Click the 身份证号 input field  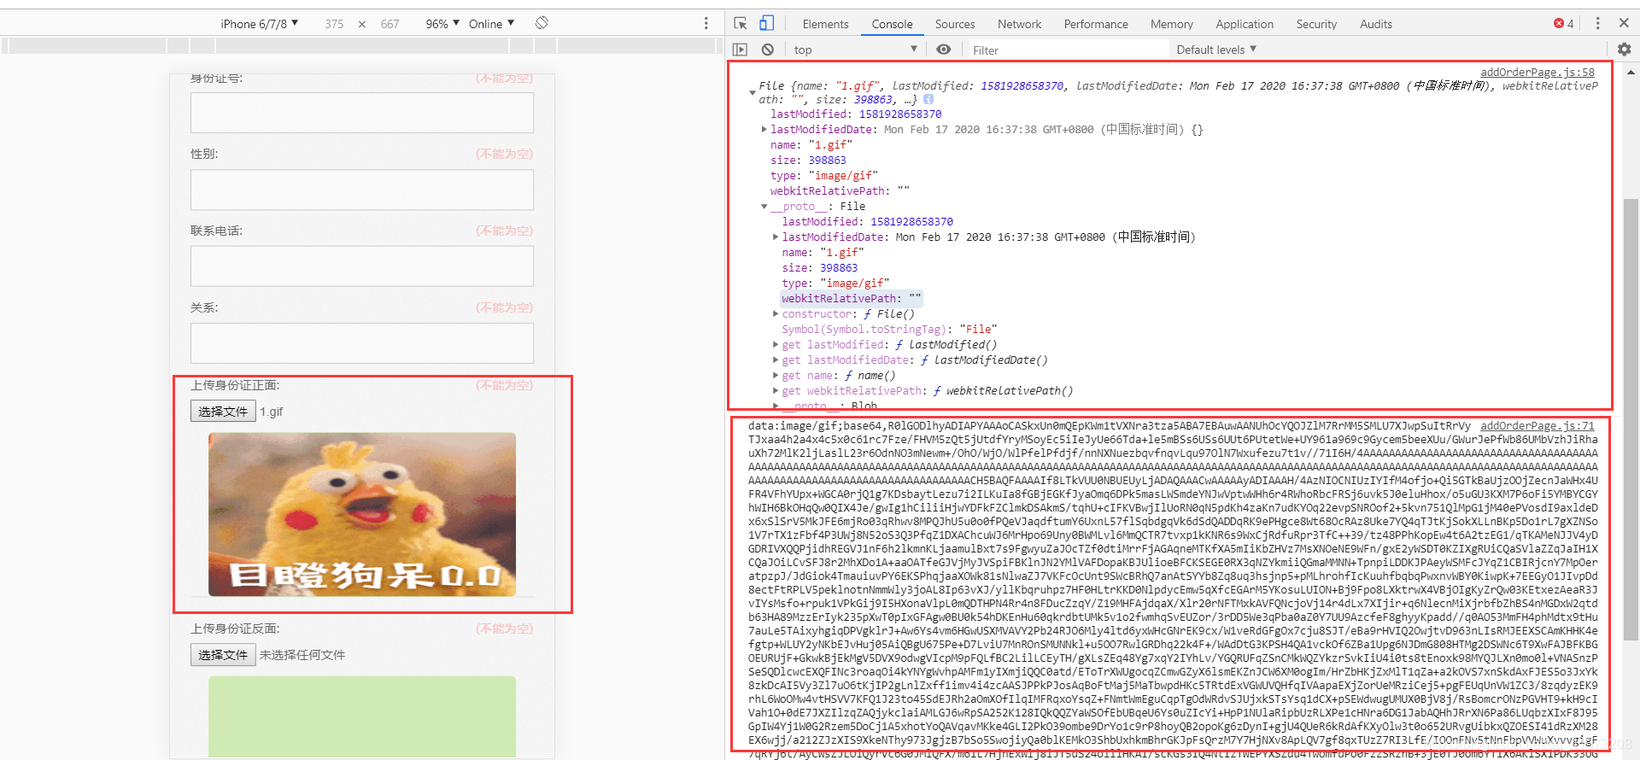click(x=362, y=113)
